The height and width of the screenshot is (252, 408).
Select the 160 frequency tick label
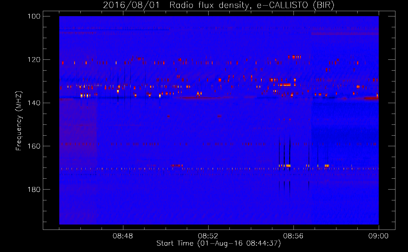34,146
